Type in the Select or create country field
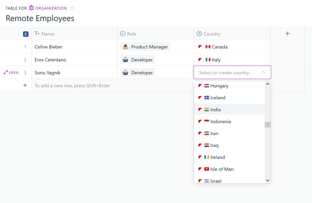312x203 pixels. tap(226, 73)
